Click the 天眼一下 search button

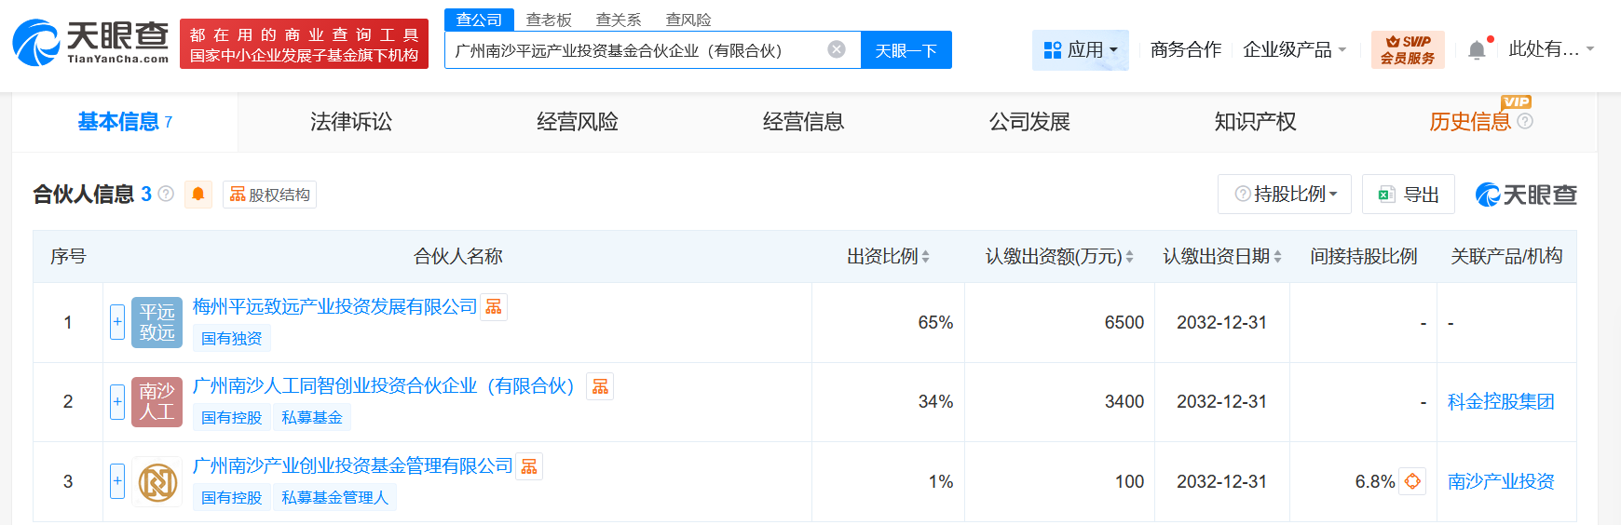pyautogui.click(x=906, y=50)
